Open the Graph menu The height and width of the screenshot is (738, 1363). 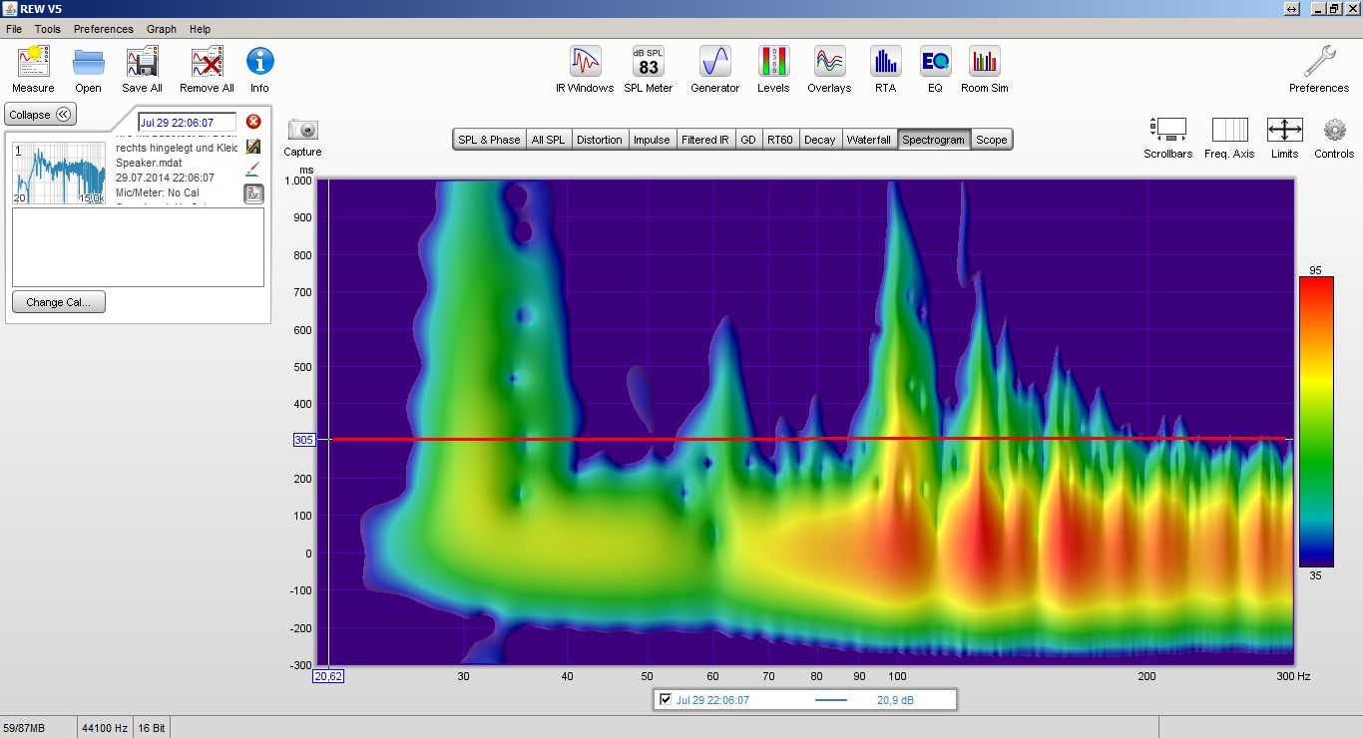[162, 29]
